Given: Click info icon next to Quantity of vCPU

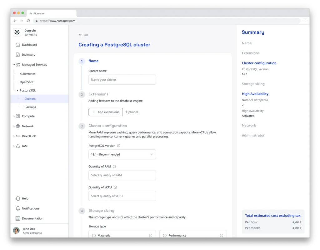Looking at the screenshot, I should click(115, 187).
